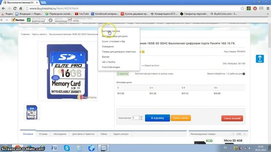Open a new browser tab
Viewport: 271px width, 152px height.
pos(43,3)
